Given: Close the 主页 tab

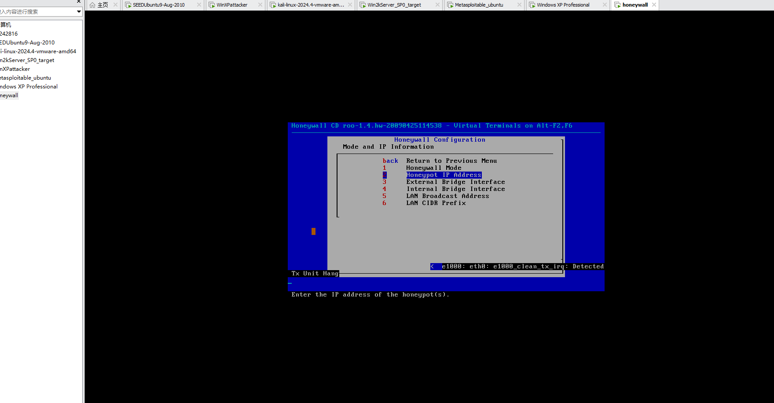Looking at the screenshot, I should [115, 5].
